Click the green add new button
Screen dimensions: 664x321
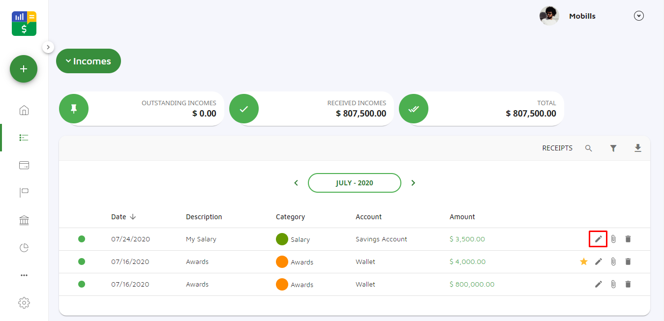point(24,69)
